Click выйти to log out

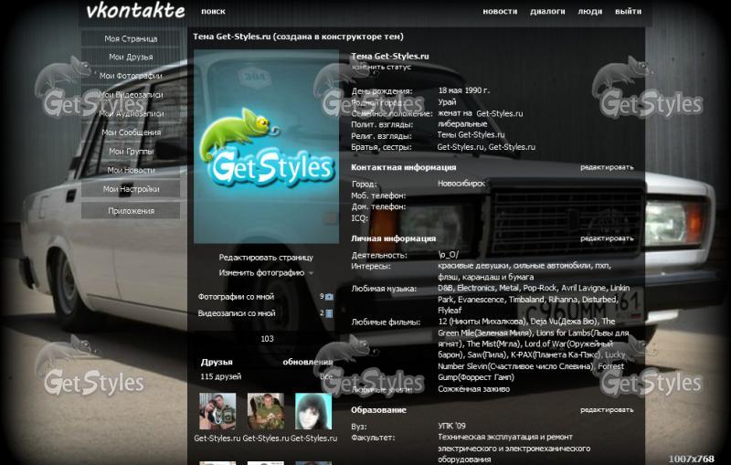628,12
